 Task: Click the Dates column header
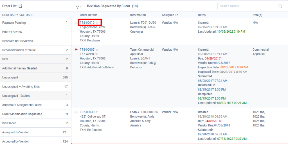pyautogui.click(x=202, y=15)
